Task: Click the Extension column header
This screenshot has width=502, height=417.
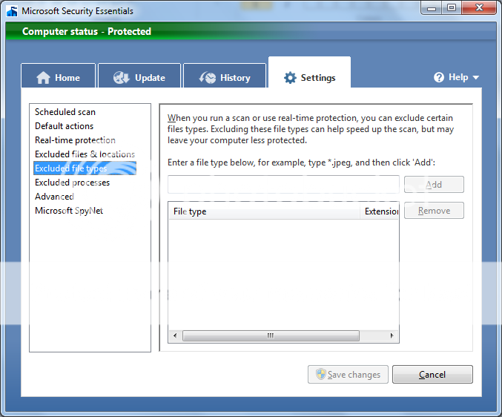Action: (380, 211)
